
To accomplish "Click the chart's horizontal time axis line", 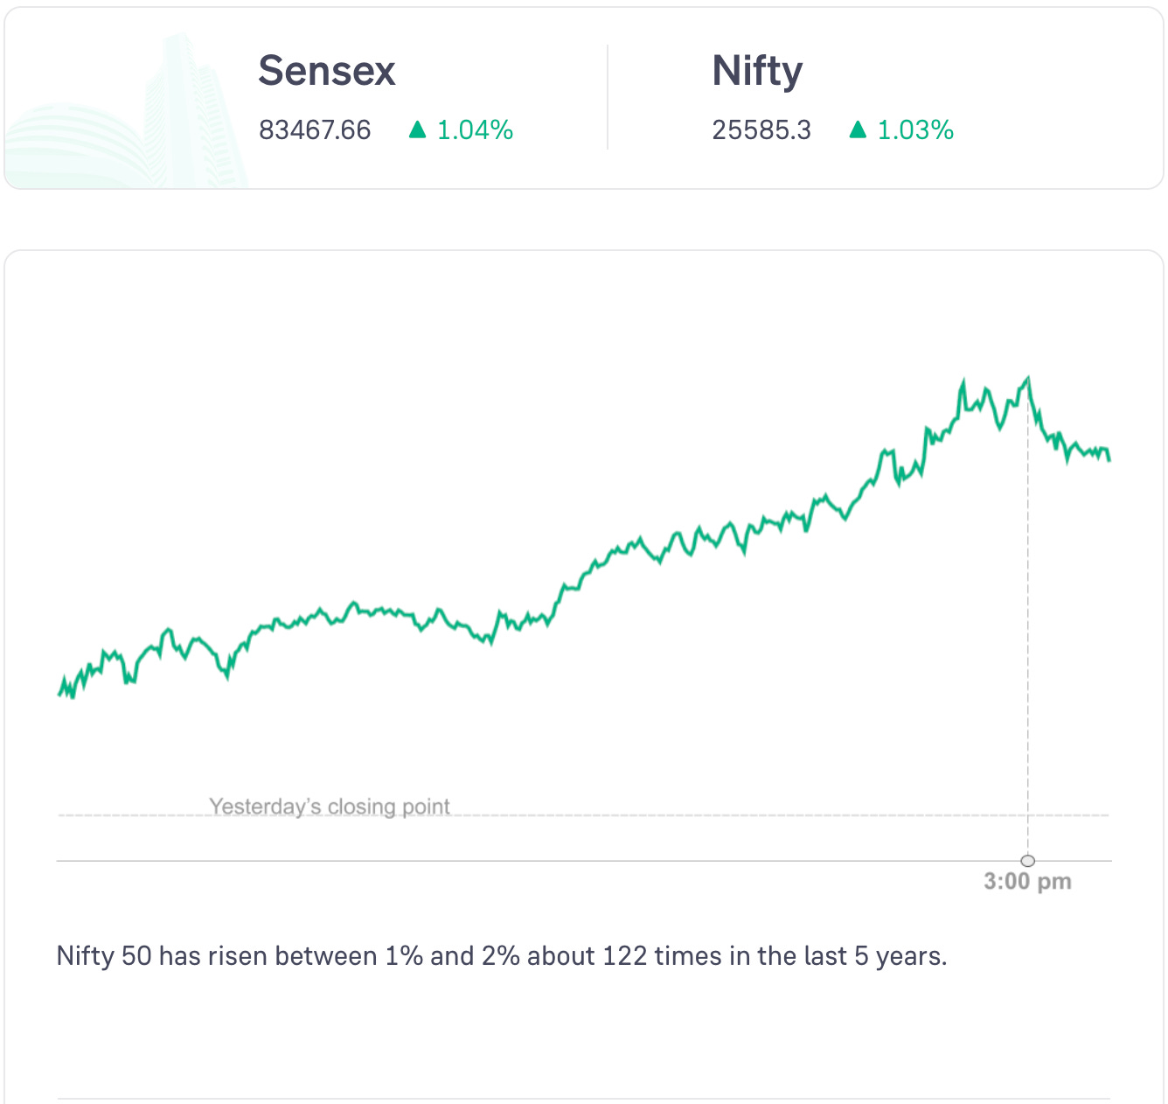I will click(x=525, y=861).
